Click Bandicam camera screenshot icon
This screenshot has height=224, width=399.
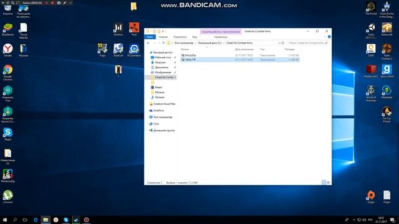(x=59, y=2)
